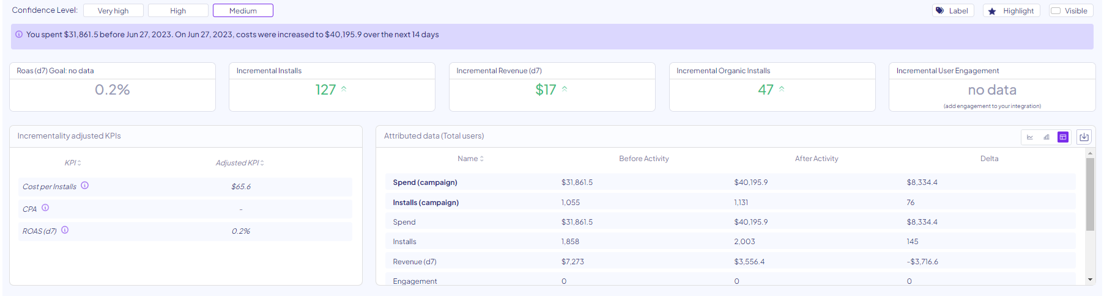Click the Before Activity column header
The image size is (1104, 296).
(x=644, y=159)
